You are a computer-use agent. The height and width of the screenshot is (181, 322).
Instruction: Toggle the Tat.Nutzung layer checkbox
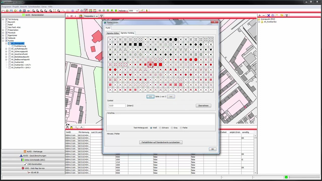(x=7, y=19)
